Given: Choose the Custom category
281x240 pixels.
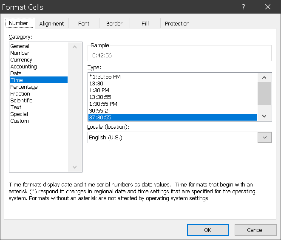Looking at the screenshot, I should pos(39,121).
